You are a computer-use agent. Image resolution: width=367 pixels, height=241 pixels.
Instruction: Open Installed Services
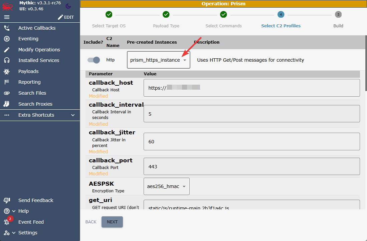39,60
